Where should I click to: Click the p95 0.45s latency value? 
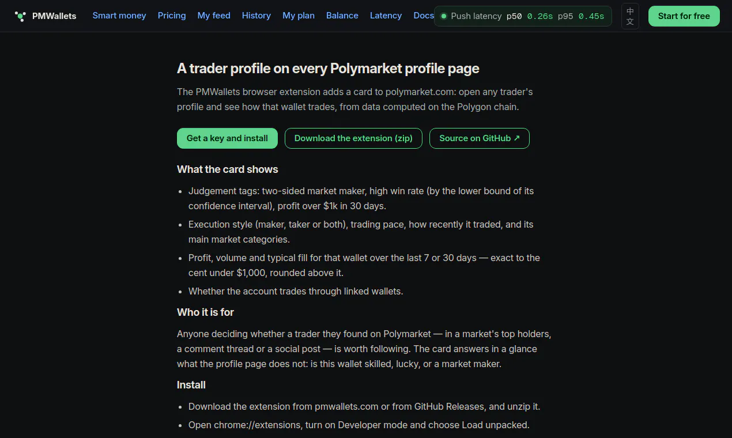click(581, 16)
